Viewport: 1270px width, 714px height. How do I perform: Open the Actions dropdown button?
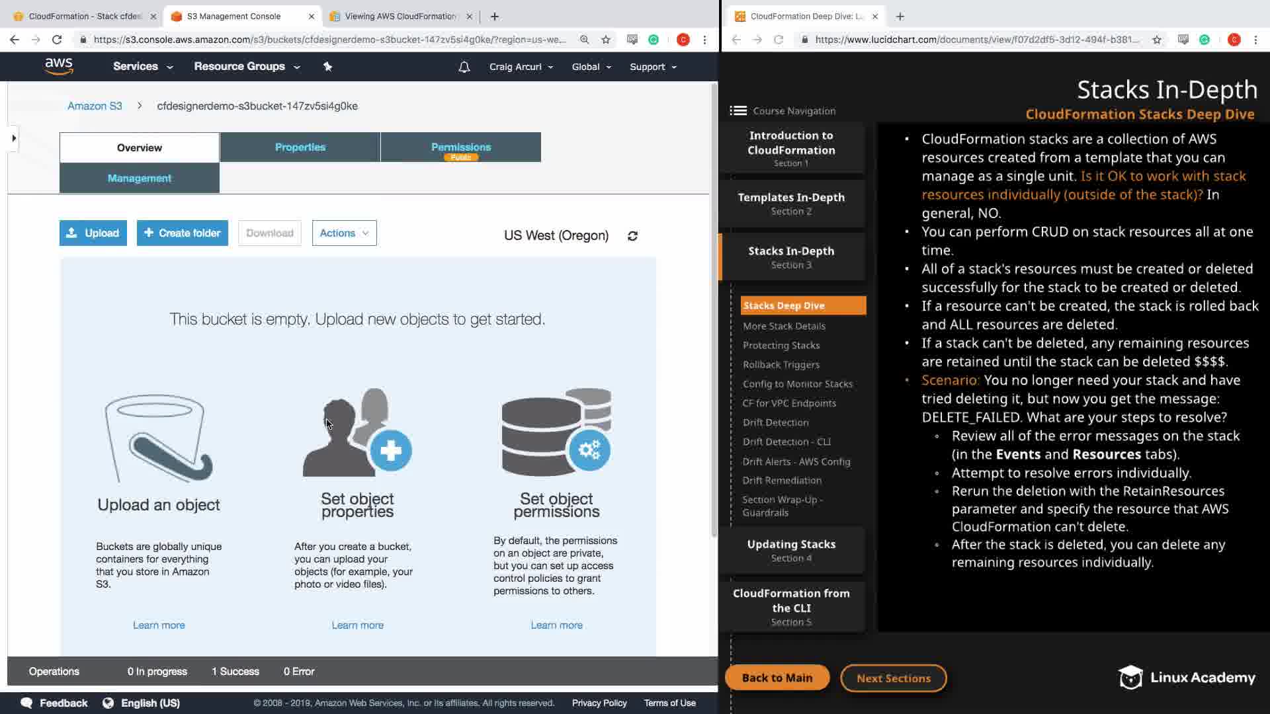click(x=344, y=233)
